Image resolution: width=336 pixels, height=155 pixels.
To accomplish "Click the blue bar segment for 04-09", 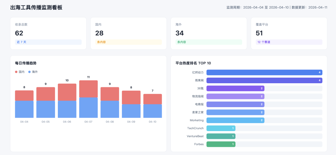I will point(131,111).
